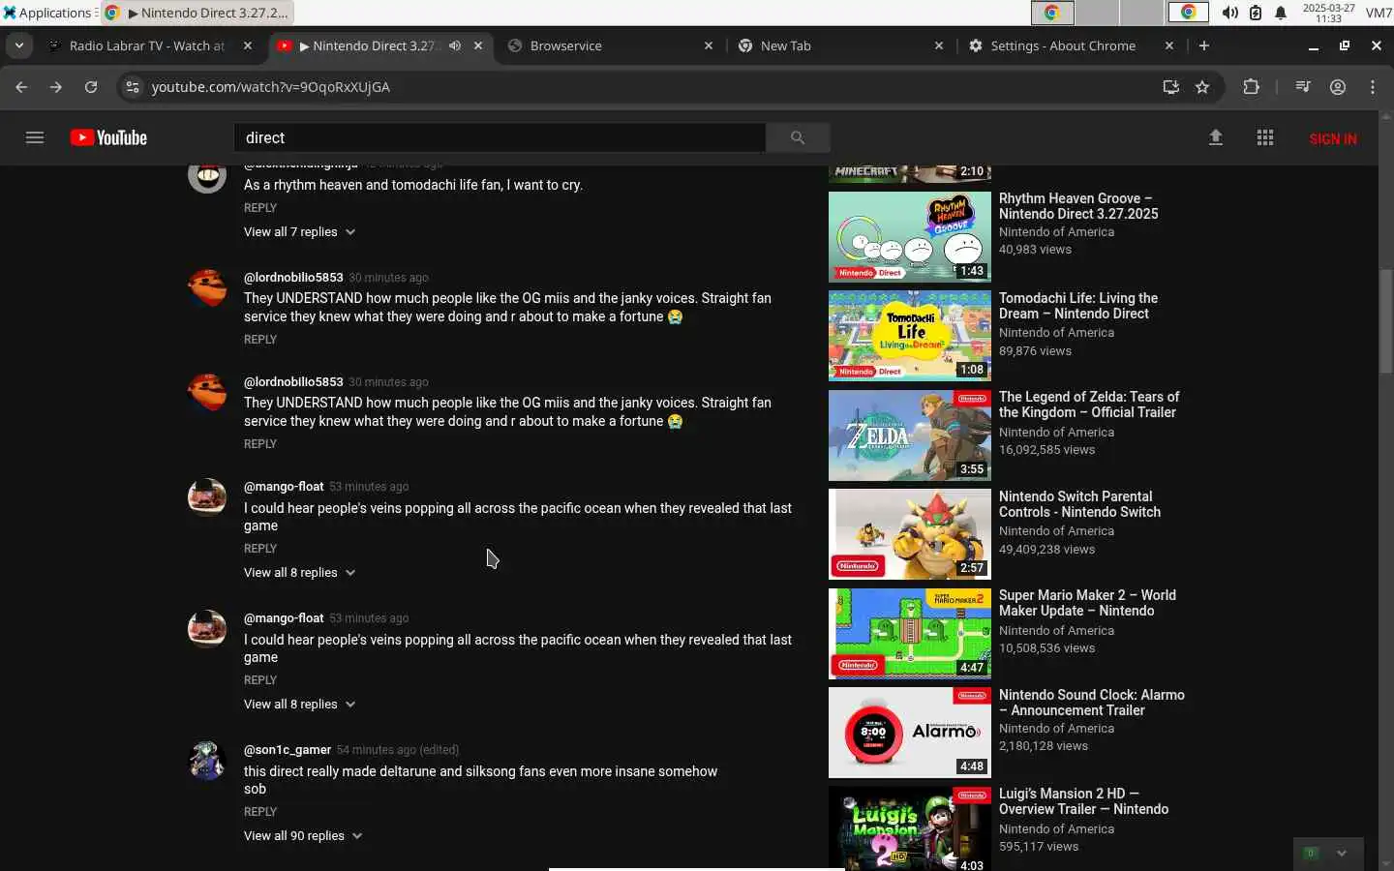Click the address bar URL
This screenshot has height=871, width=1394.
(270, 87)
